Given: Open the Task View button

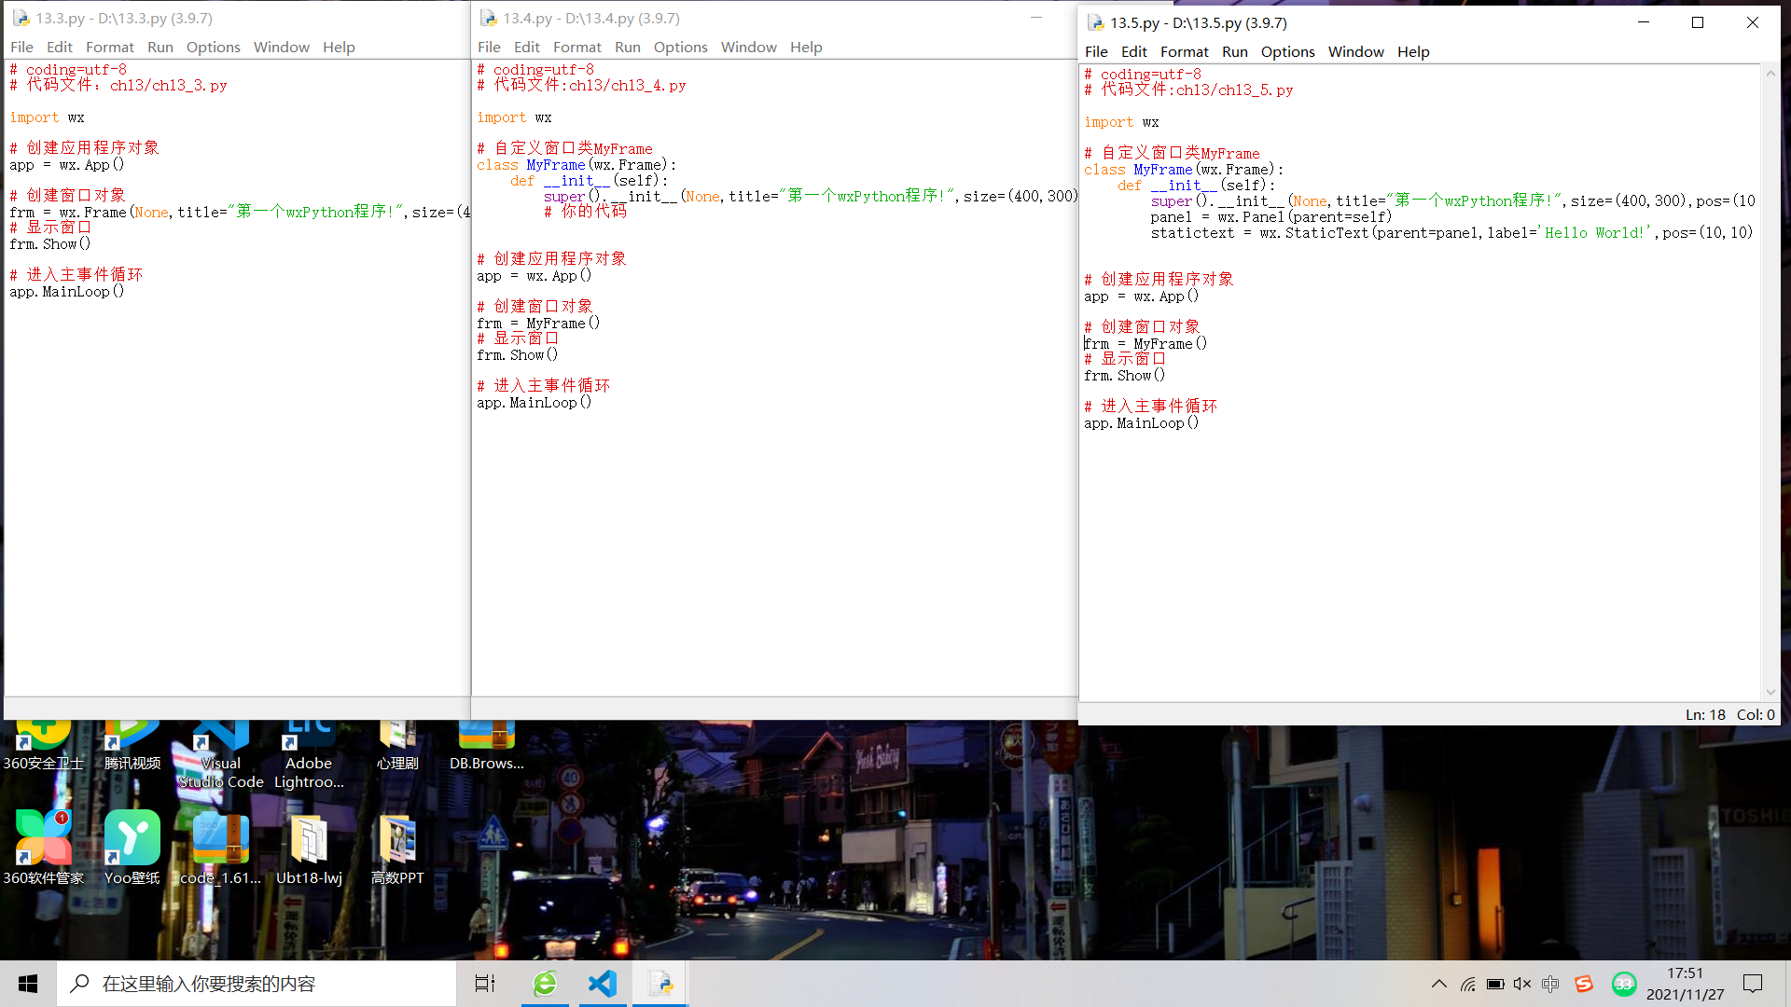Looking at the screenshot, I should (x=485, y=984).
